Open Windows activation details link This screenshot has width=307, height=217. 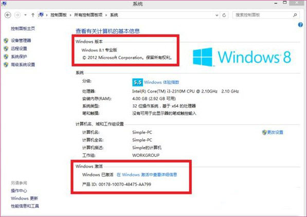pyautogui.click(x=147, y=174)
